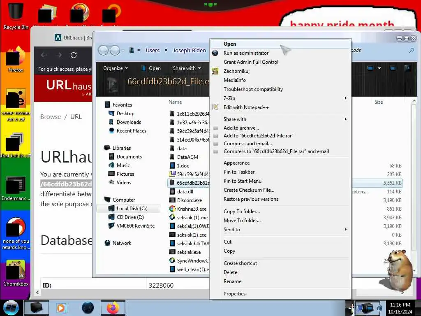Click the Open toolbar button

tap(151, 68)
